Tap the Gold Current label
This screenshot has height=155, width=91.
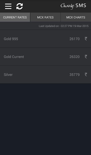pos(14,57)
